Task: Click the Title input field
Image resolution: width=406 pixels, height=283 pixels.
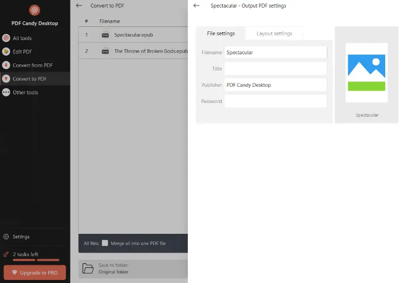Action: 276,68
